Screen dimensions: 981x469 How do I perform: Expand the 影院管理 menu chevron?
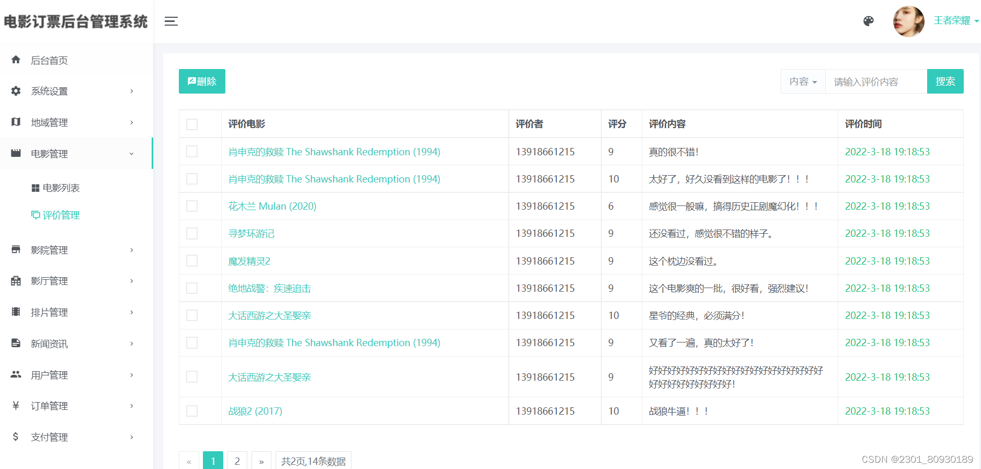(132, 250)
